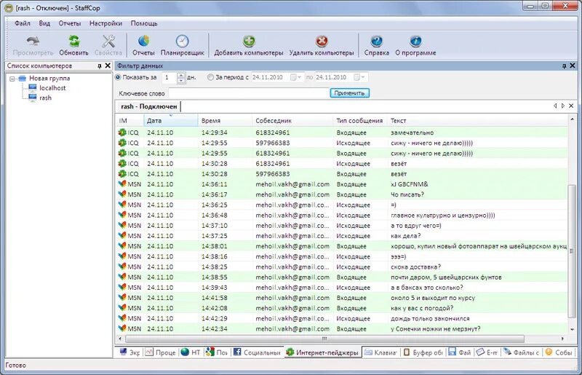Switch to the Социальны tab

pos(257,352)
